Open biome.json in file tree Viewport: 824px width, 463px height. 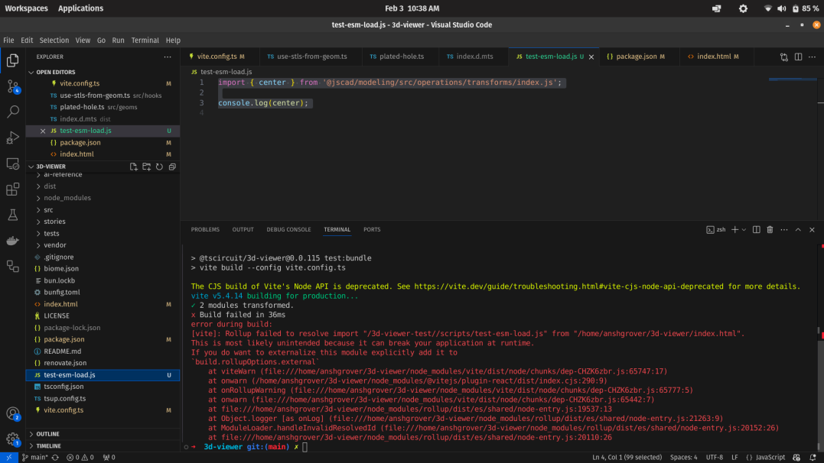(61, 269)
